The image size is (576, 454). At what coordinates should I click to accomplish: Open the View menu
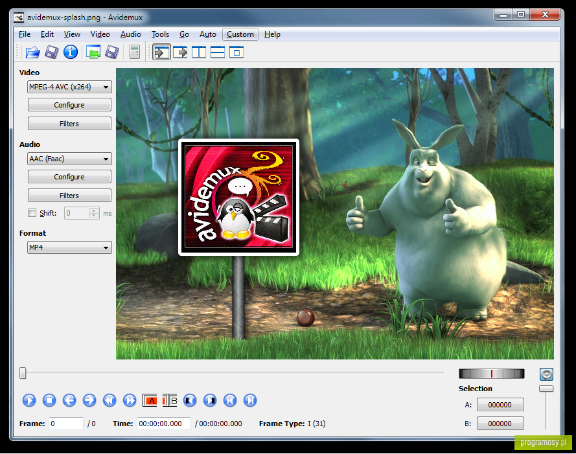[x=72, y=34]
